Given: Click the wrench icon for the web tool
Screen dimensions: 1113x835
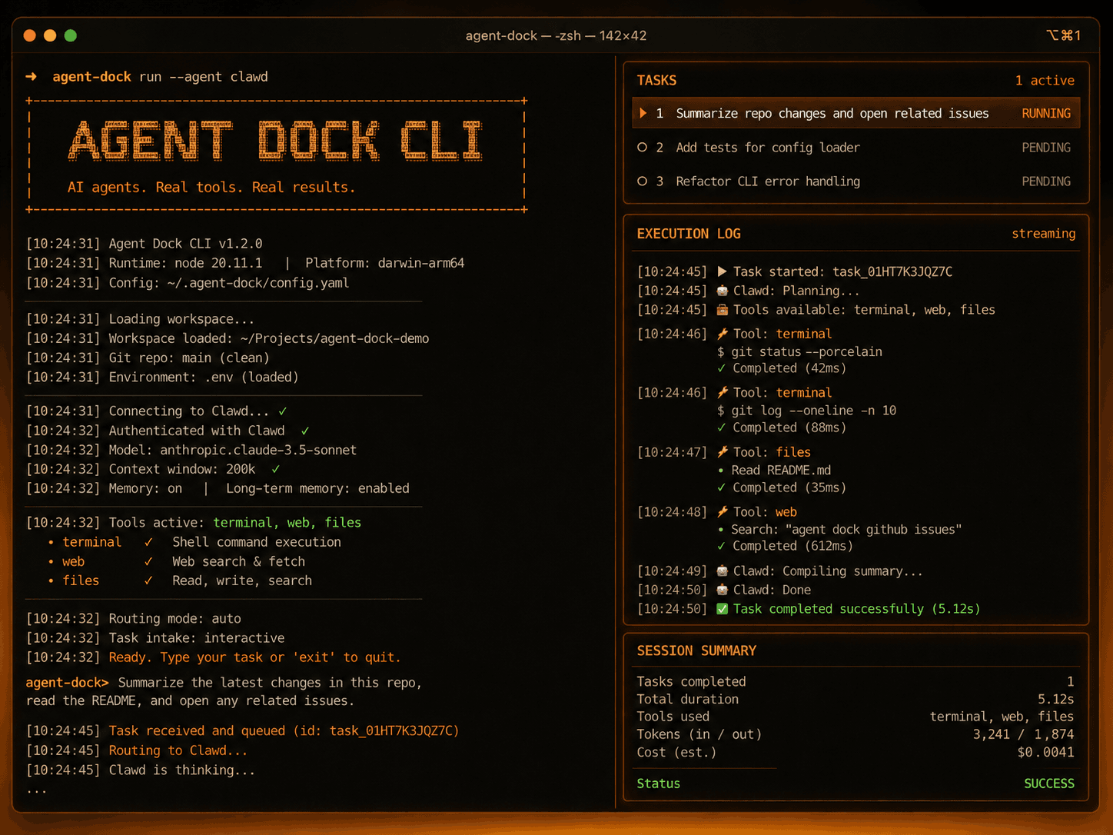Looking at the screenshot, I should click(x=723, y=512).
